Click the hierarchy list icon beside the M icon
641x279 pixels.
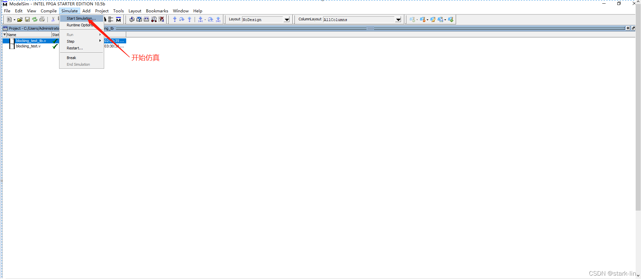(x=111, y=19)
